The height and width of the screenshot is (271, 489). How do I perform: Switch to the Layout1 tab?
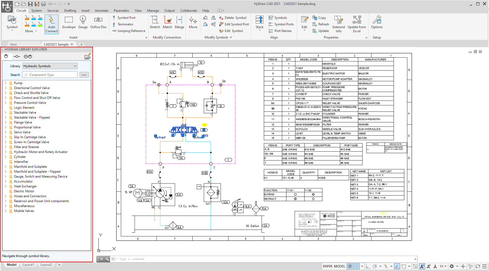28,265
